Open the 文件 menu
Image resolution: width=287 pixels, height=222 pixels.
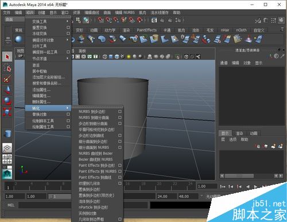[x=6, y=13]
